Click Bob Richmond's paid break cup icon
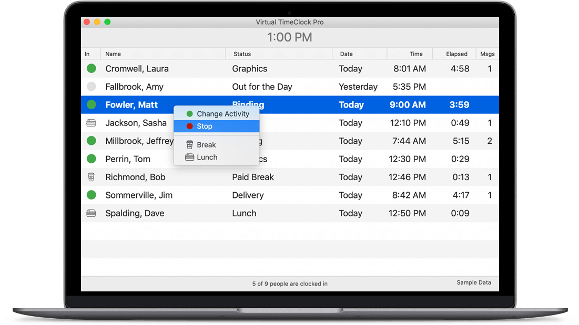579x325 pixels. click(92, 177)
